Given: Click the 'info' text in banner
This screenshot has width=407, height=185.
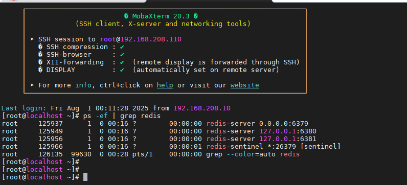Looking at the screenshot, I should tap(83, 85).
